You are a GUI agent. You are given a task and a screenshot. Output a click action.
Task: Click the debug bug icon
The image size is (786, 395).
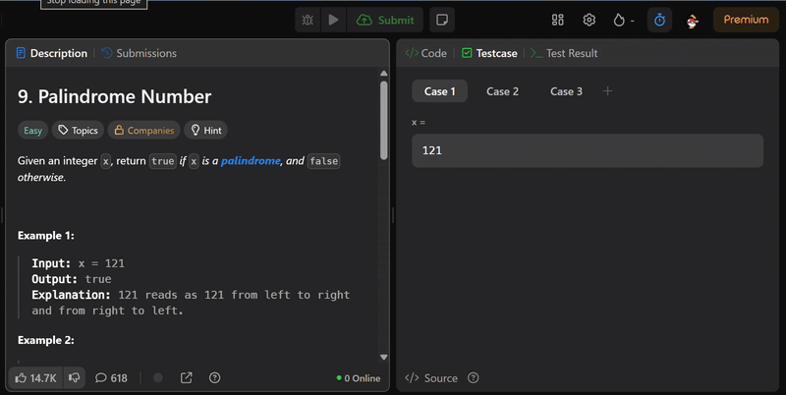point(309,20)
